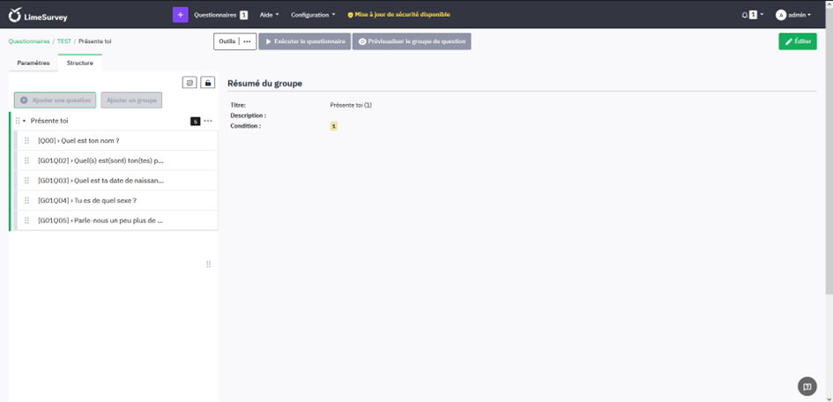Click the sidebar panel resize handle
833x402 pixels.
tap(209, 264)
